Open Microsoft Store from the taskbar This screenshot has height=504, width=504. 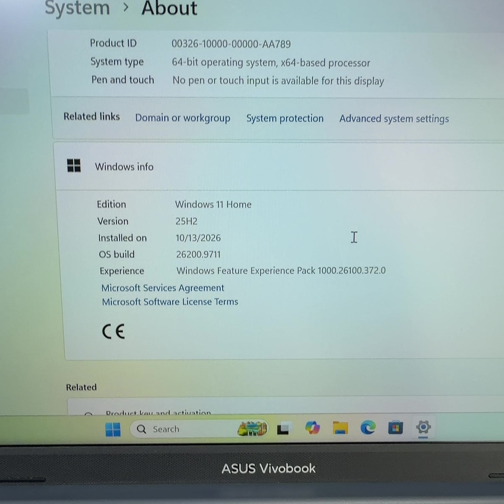(x=395, y=428)
